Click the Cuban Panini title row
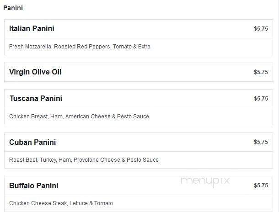This screenshot has width=279, height=212. pos(139,142)
